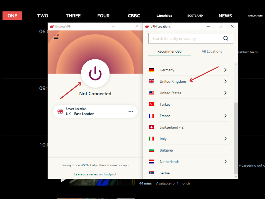
Task: Select the Serbia server entry
Action: click(x=165, y=173)
